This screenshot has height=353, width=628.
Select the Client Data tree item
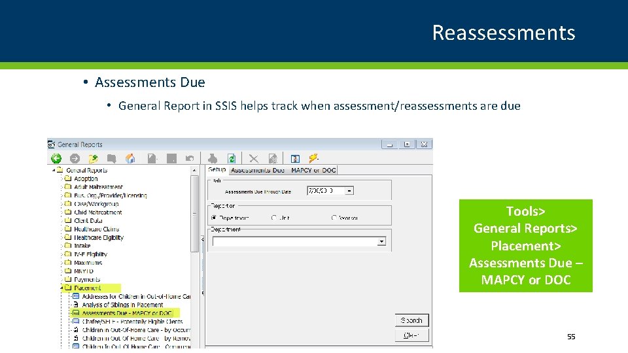[x=88, y=221]
